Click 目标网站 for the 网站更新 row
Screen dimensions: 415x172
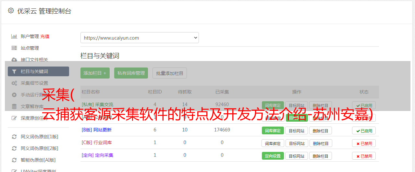[x=297, y=130]
